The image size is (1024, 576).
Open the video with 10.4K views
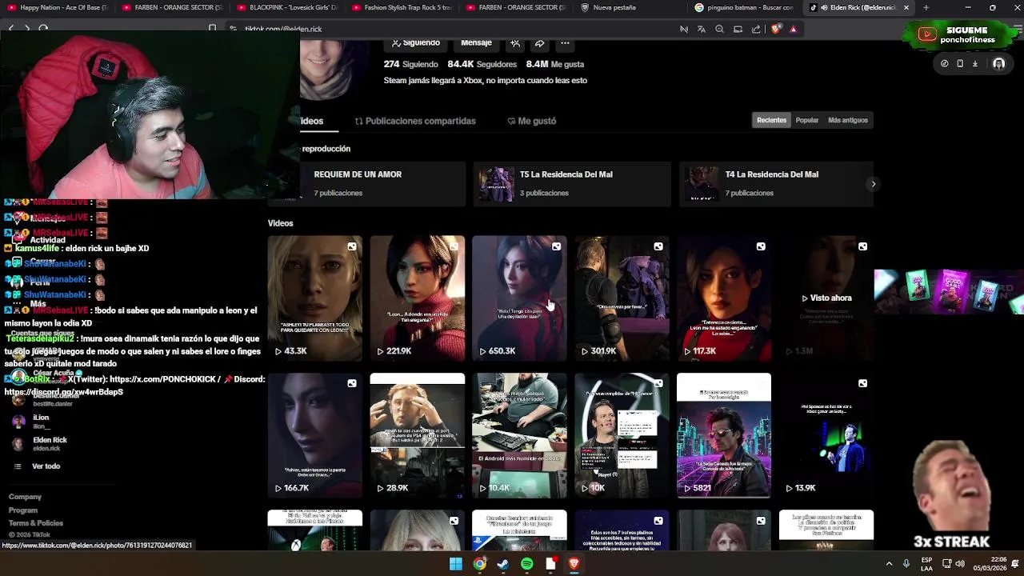(519, 435)
